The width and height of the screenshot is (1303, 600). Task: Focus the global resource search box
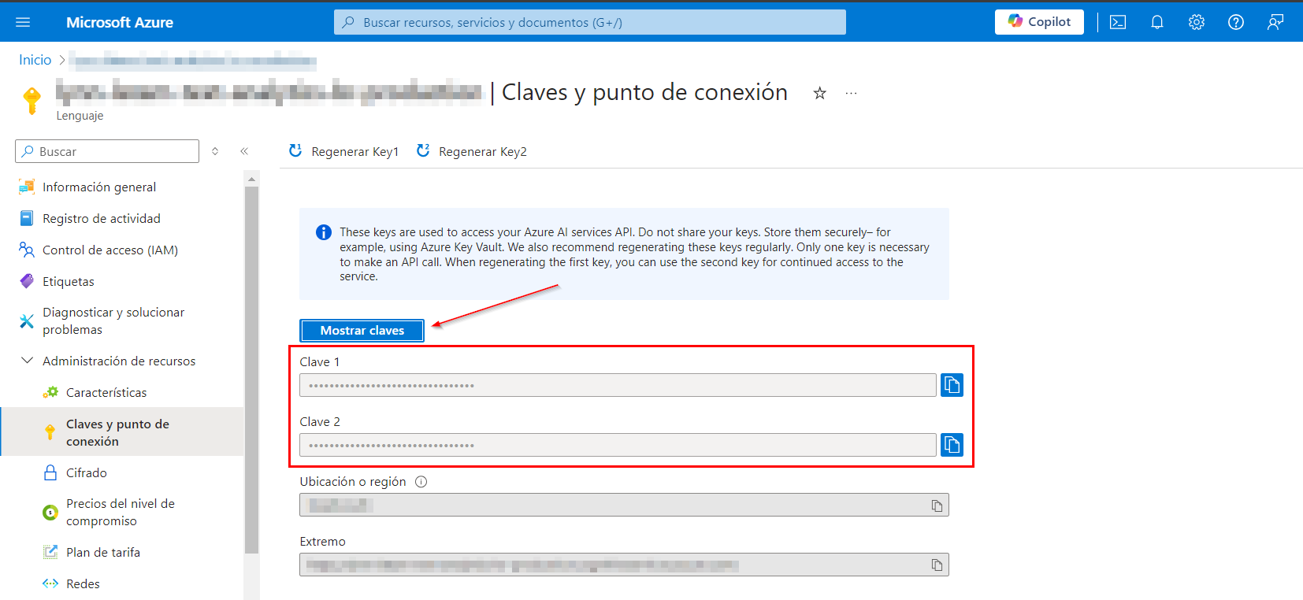point(590,22)
